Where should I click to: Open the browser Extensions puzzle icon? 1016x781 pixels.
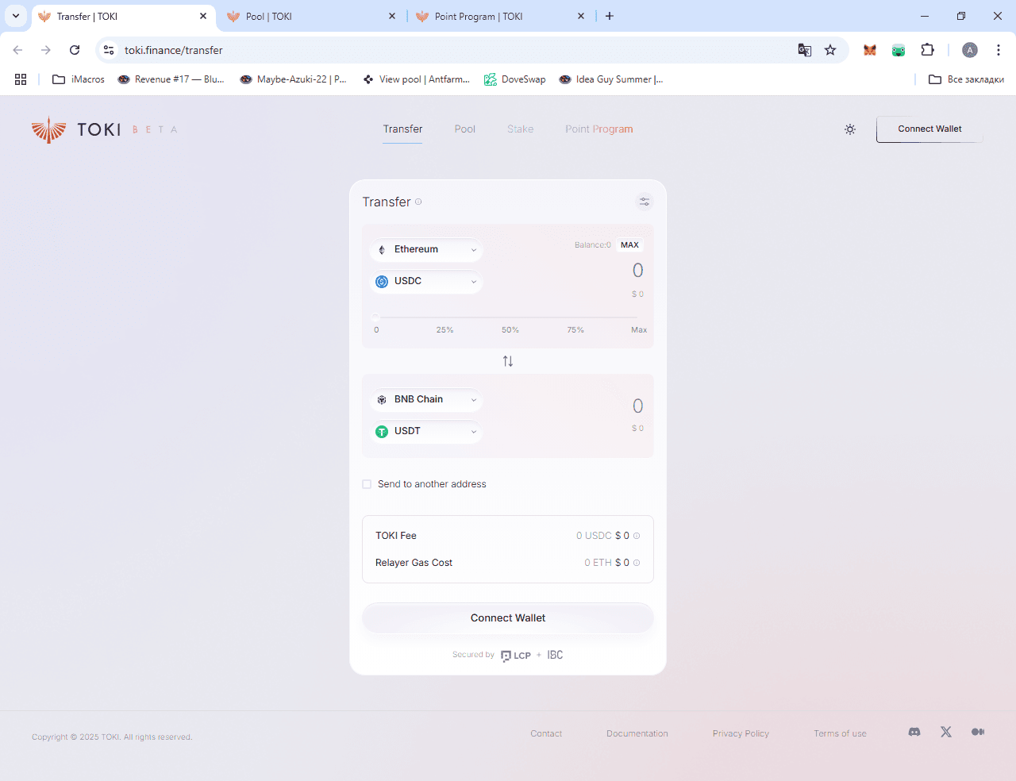click(x=927, y=50)
